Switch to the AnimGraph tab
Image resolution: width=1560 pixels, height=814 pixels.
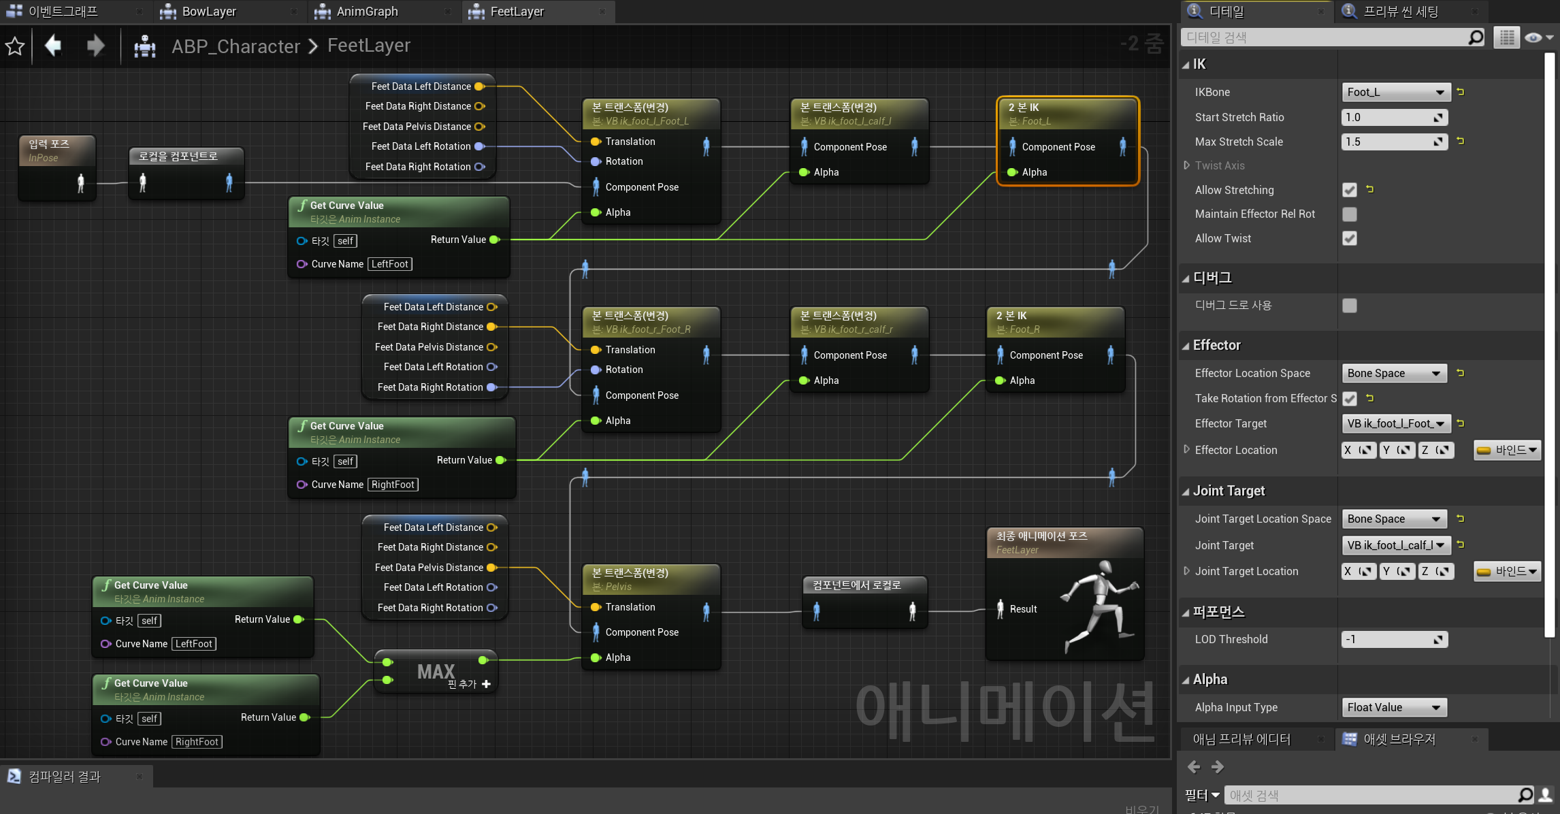tap(368, 12)
